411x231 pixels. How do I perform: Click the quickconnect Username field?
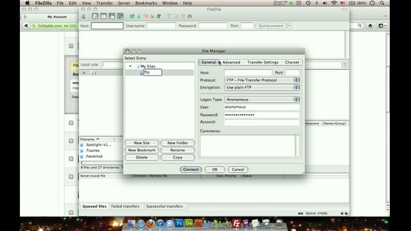[161, 26]
